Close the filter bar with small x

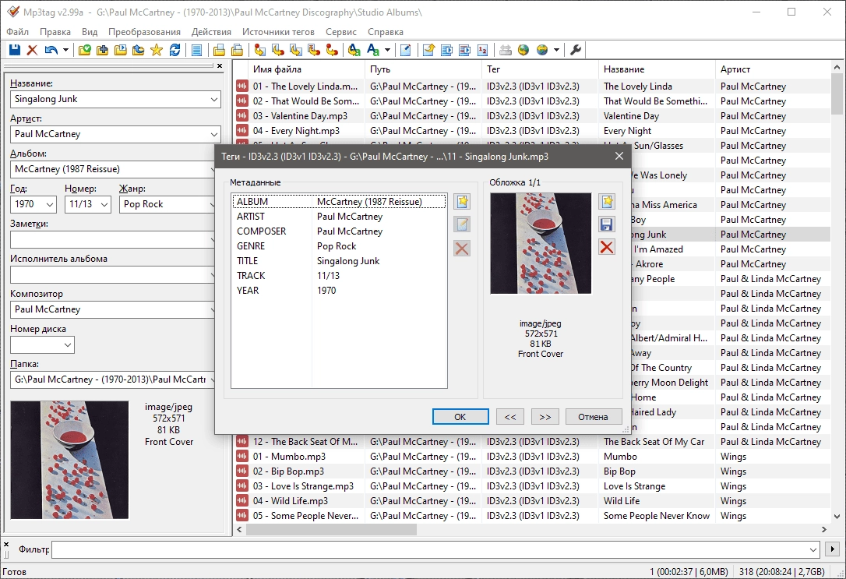[x=6, y=545]
